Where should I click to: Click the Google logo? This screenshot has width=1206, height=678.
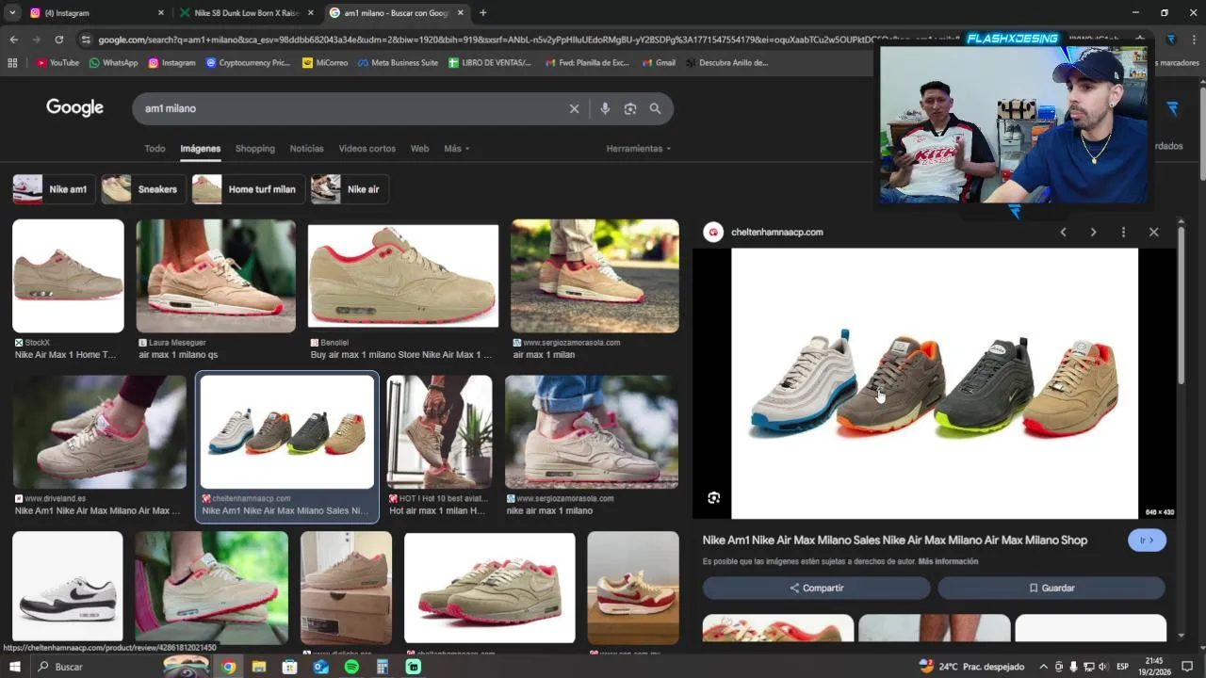(74, 107)
